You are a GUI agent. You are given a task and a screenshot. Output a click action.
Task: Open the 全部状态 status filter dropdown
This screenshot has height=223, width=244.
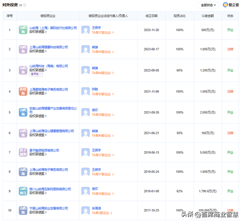(x=209, y=5)
